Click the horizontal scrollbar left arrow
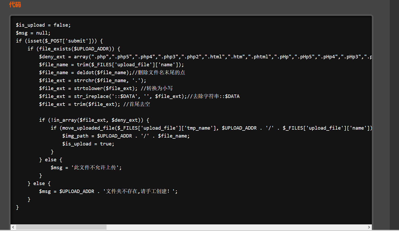 tap(13, 227)
